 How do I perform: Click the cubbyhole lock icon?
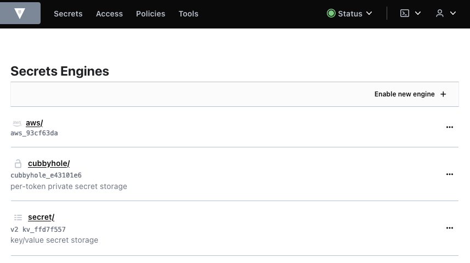18,163
